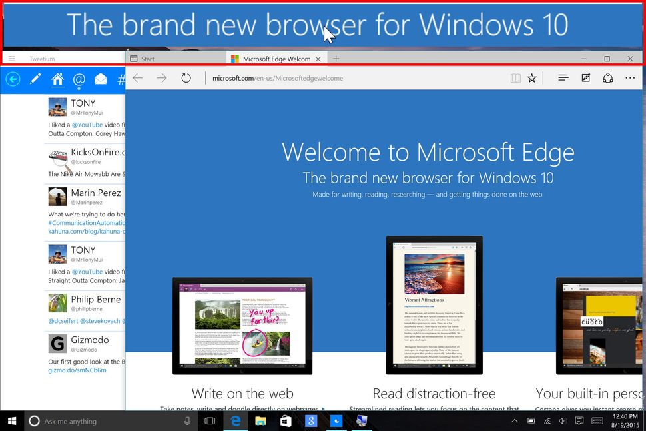The width and height of the screenshot is (646, 431).
Task: Open the Hub sidebar in Edge
Action: (x=563, y=78)
